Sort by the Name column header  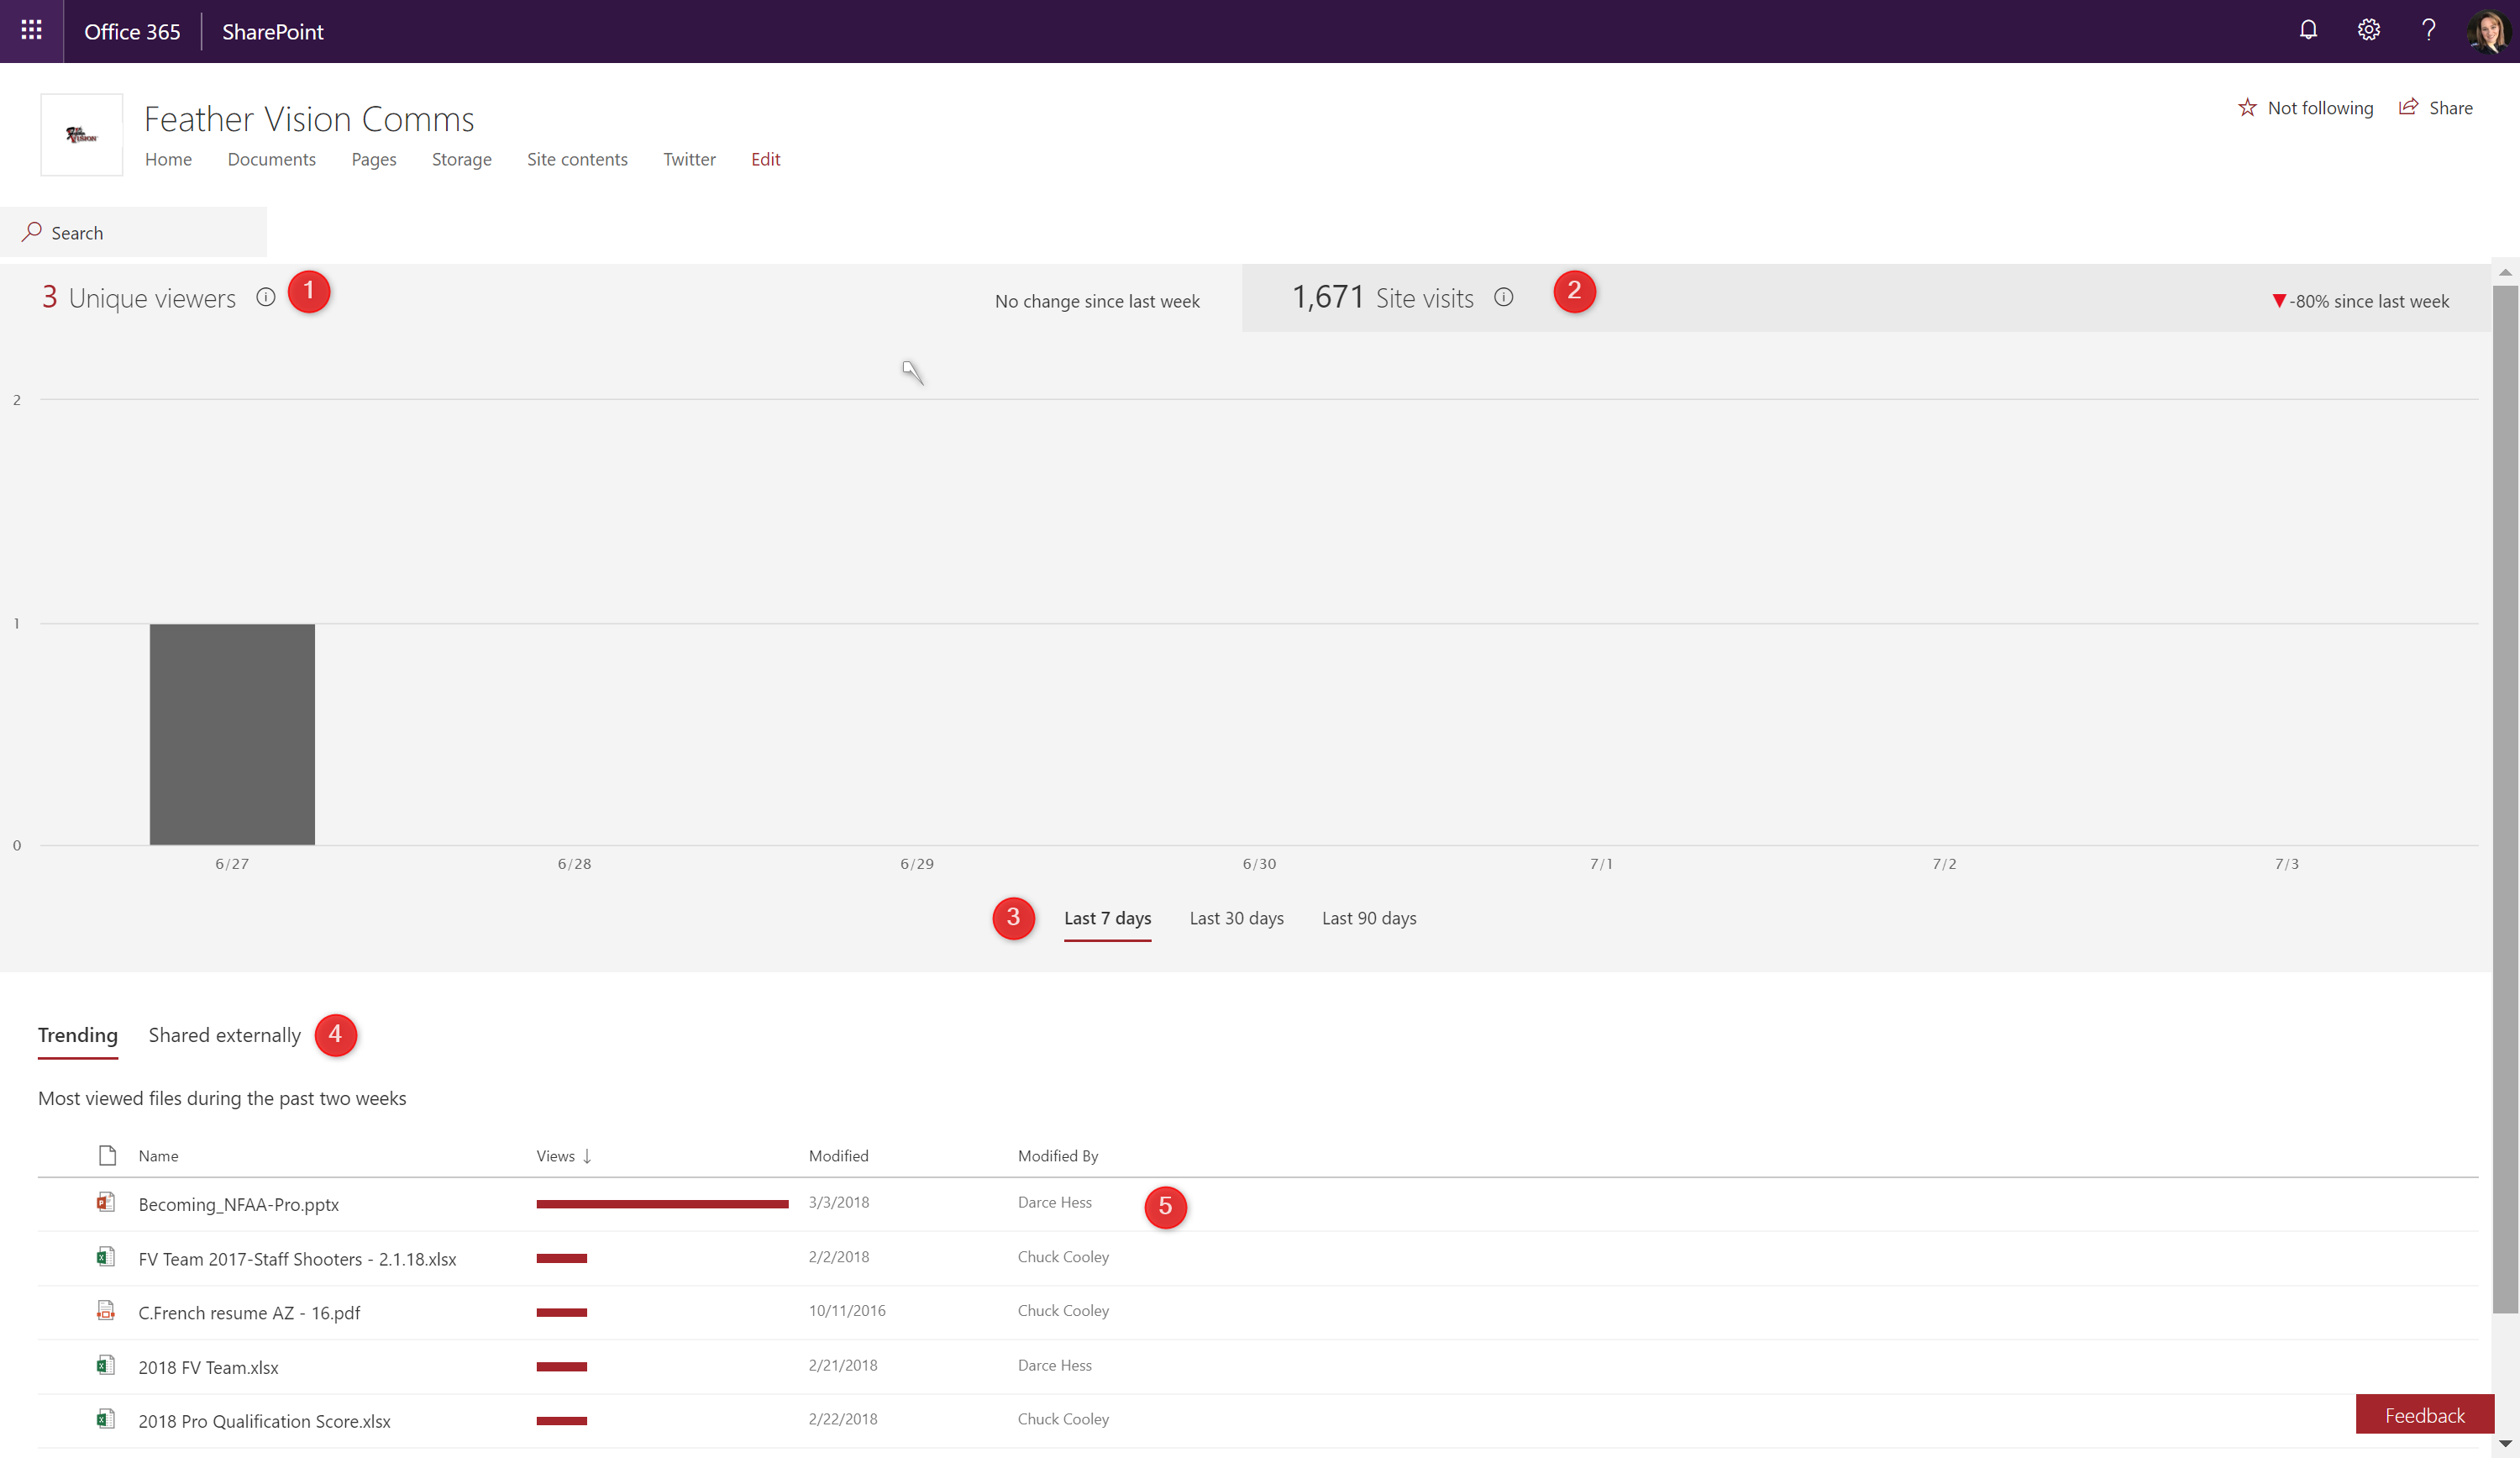coord(158,1155)
